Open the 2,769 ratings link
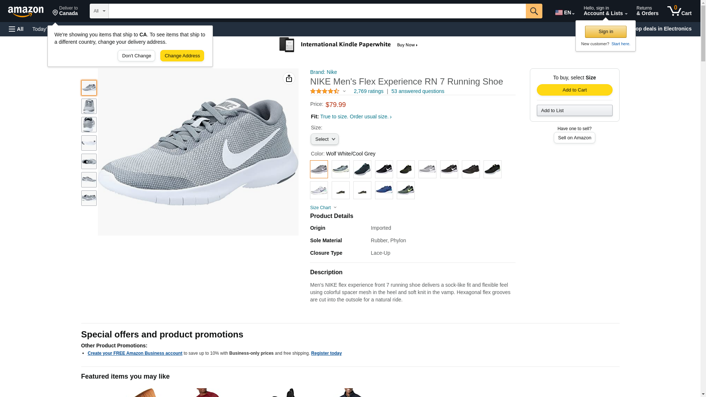This screenshot has height=397, width=706. (x=368, y=91)
